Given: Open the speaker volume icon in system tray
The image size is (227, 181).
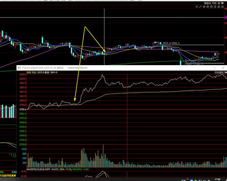Looking at the screenshot, I should [205, 180].
